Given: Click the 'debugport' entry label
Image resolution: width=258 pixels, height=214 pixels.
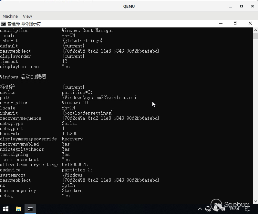Looking at the screenshot, I should pos(12,128).
